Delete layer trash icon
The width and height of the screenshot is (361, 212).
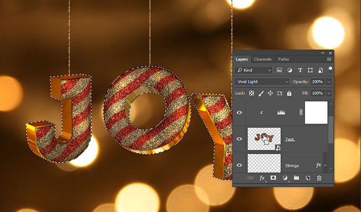(x=319, y=178)
